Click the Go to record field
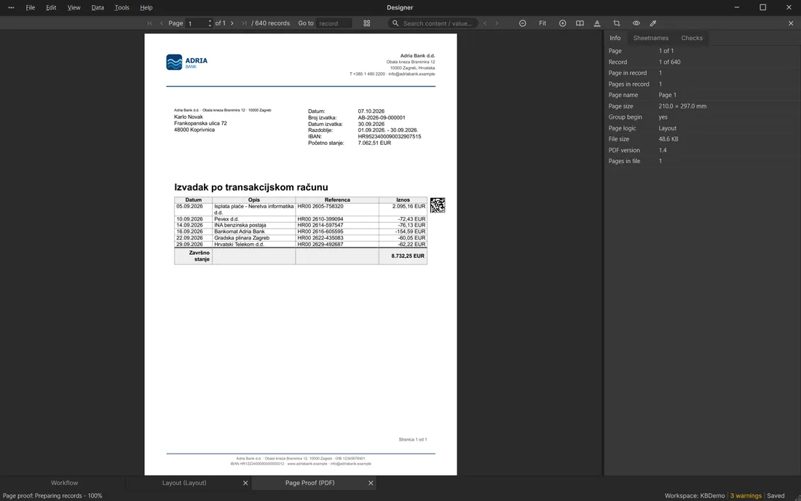This screenshot has width=801, height=501. [334, 23]
